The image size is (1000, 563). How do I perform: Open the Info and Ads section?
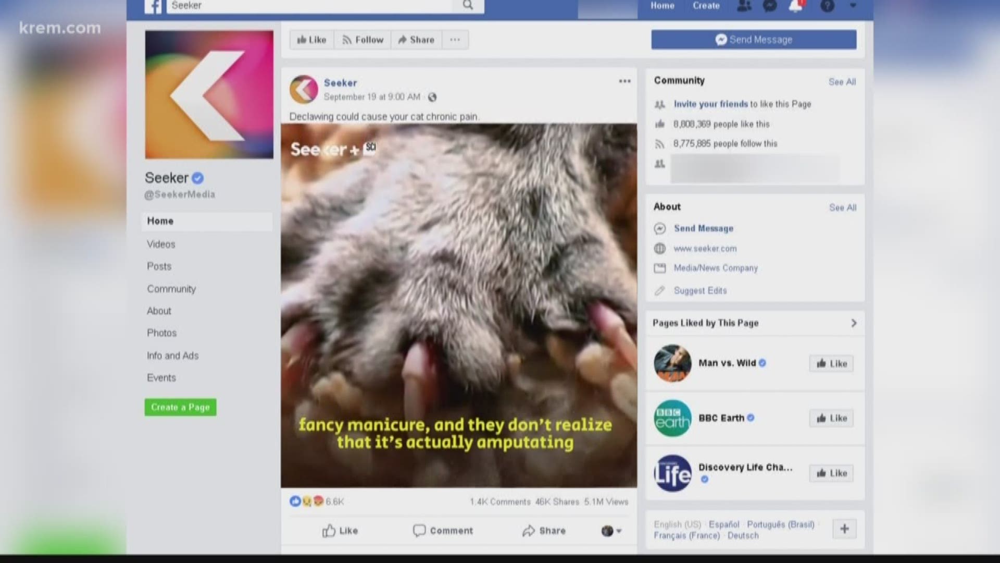(x=172, y=356)
